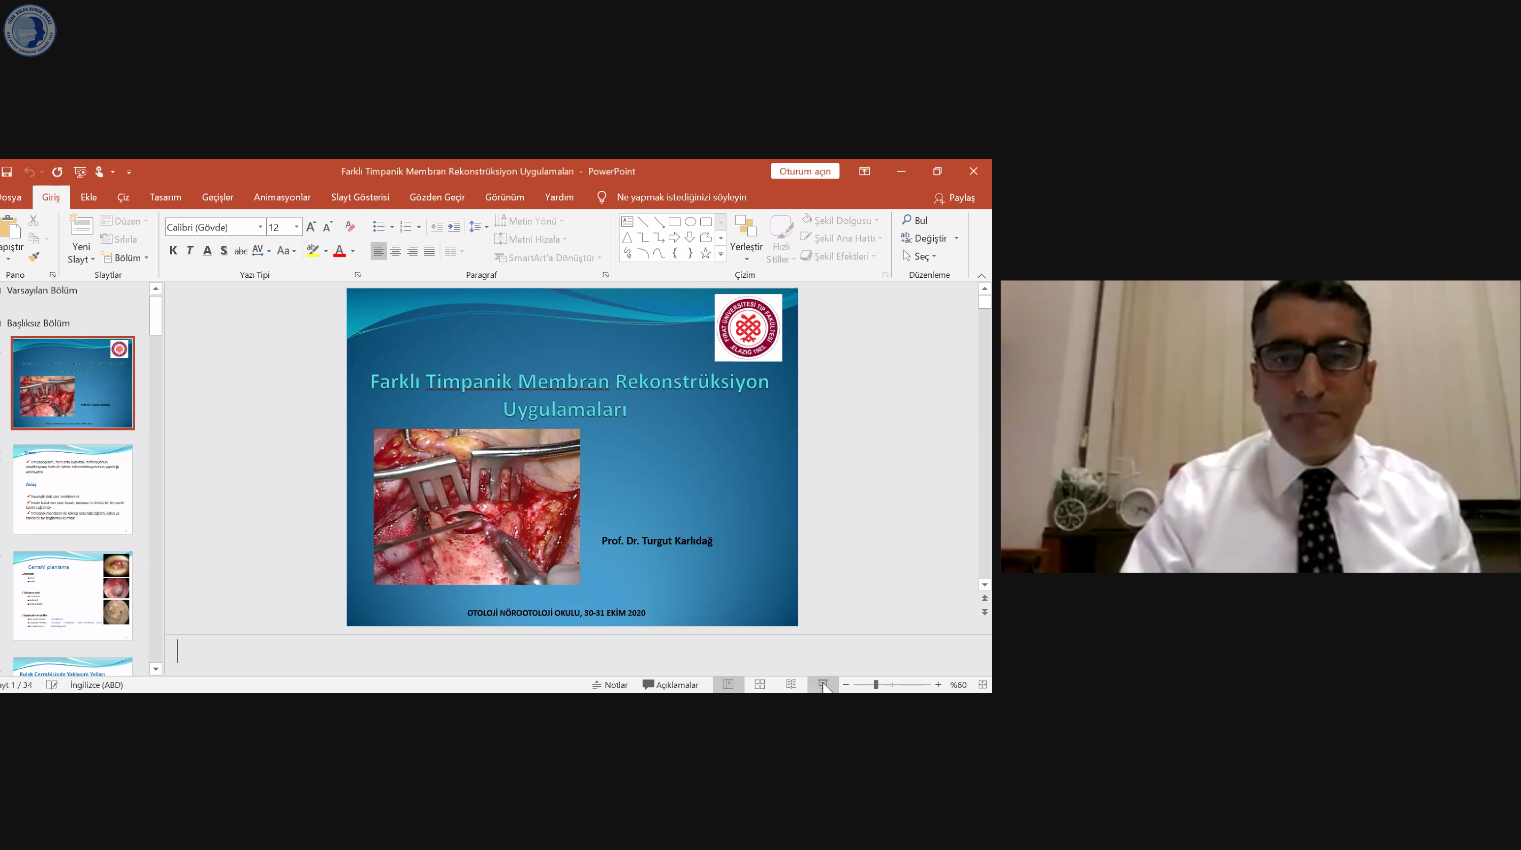Align text right
Image resolution: width=1521 pixels, height=850 pixels.
[413, 251]
